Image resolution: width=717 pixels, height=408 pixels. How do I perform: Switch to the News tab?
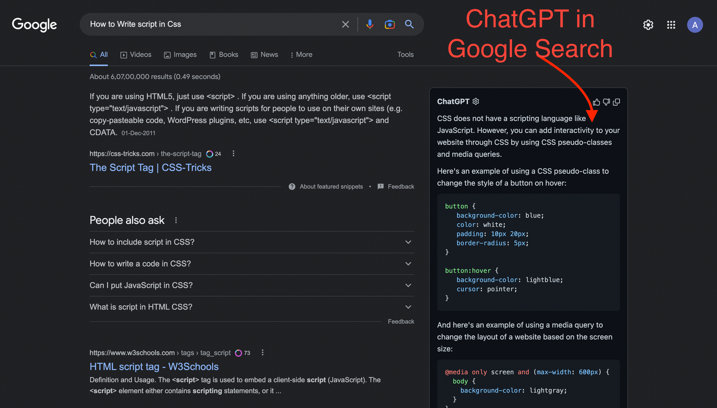[x=265, y=55]
